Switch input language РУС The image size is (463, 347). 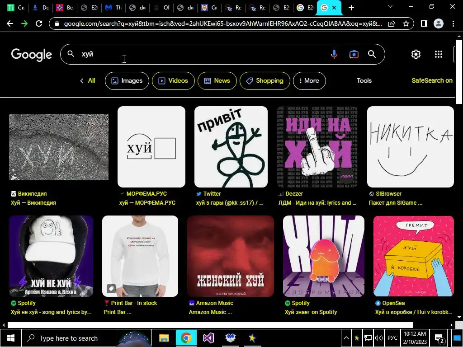(392, 338)
